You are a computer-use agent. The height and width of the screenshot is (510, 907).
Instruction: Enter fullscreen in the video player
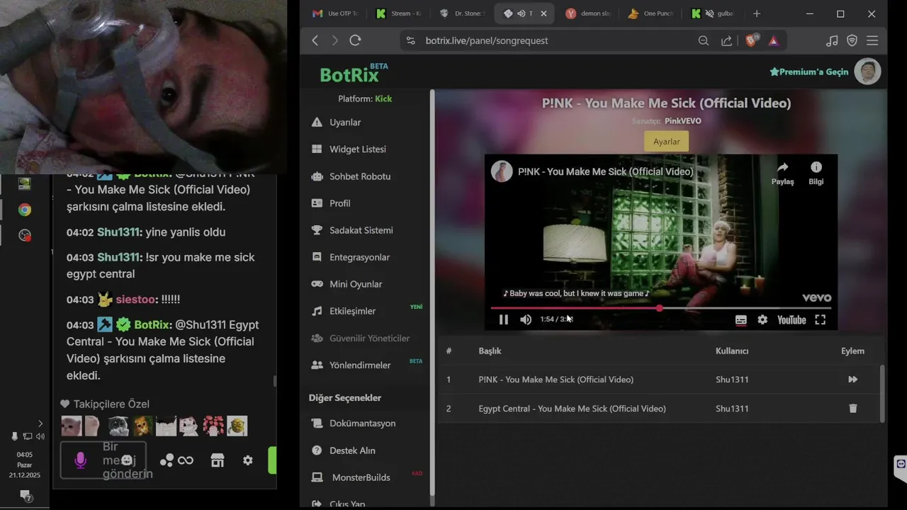[x=820, y=319]
